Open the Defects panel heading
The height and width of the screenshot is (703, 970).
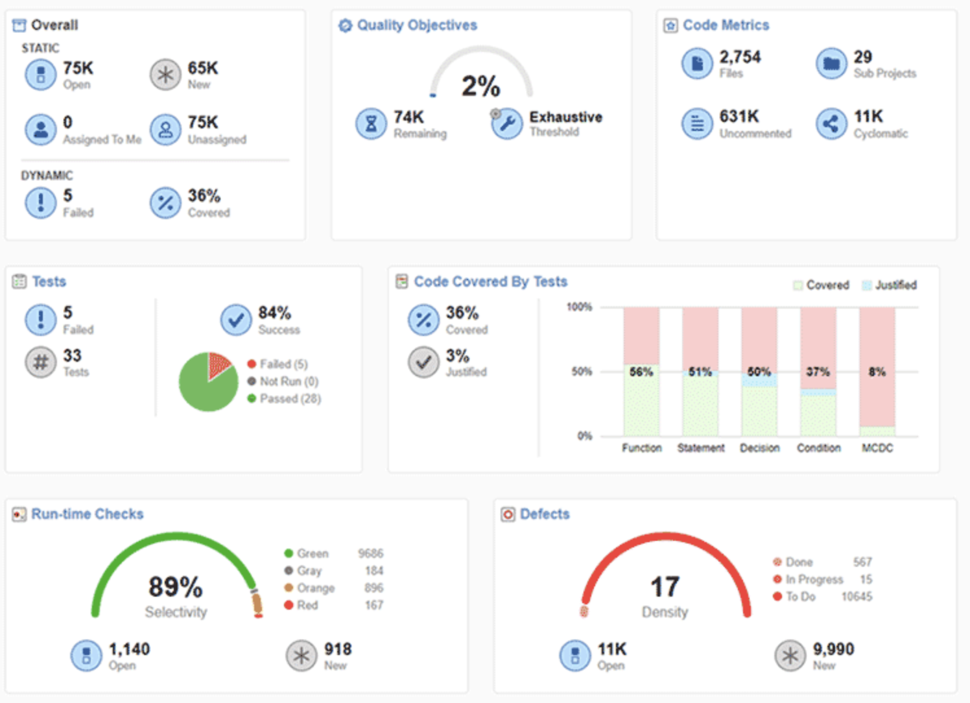[x=544, y=514]
